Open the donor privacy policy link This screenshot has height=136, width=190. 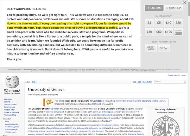tap(88, 69)
